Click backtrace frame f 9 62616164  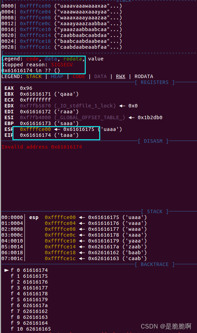click(29, 323)
